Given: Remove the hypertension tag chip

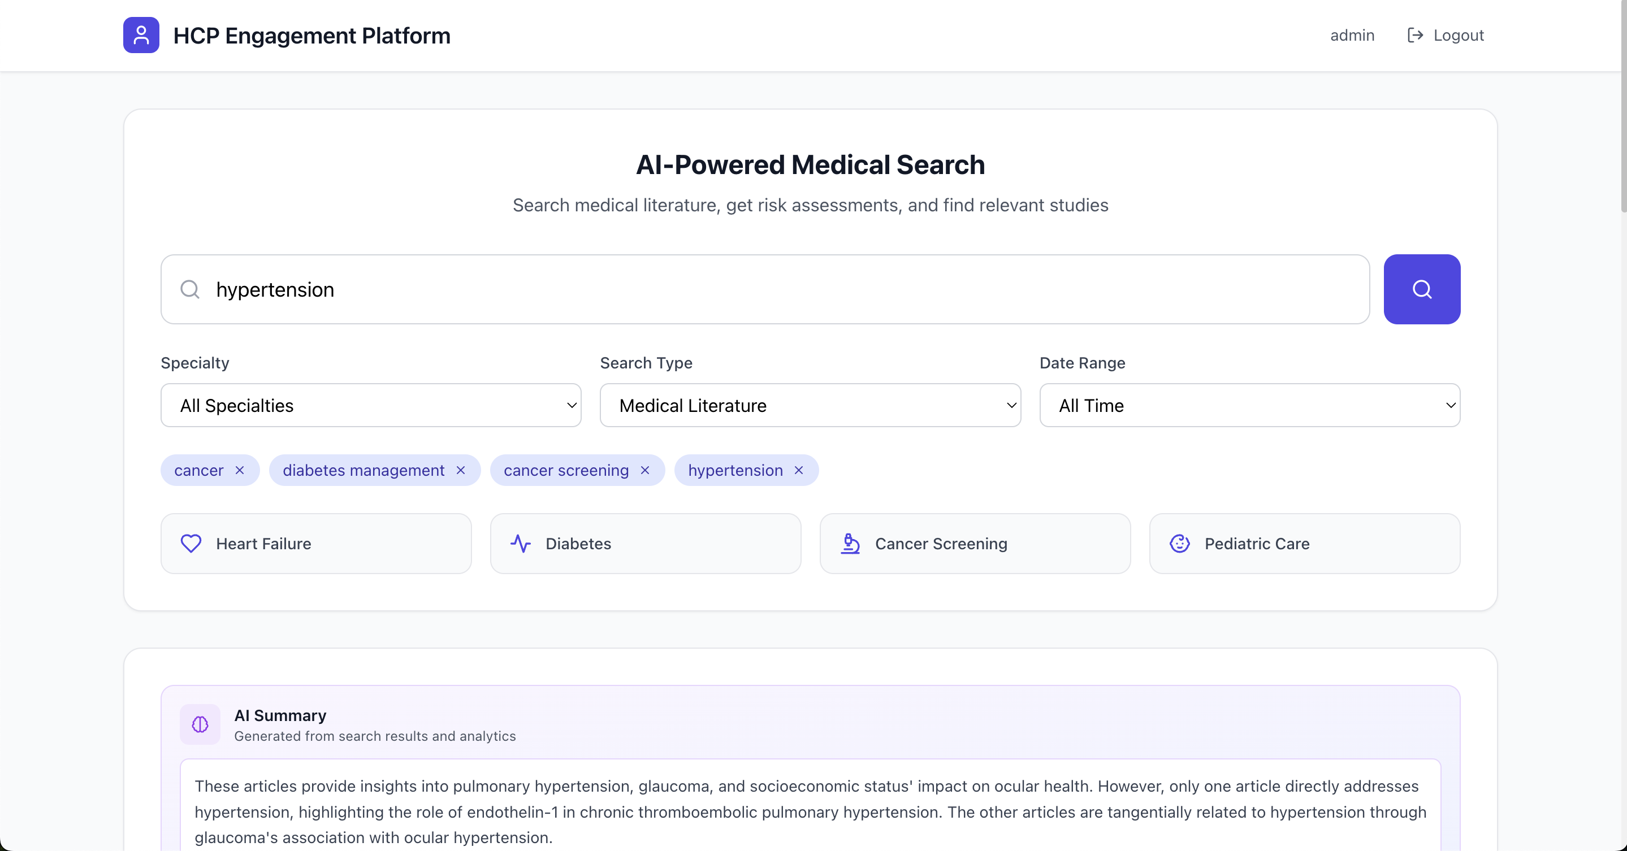Looking at the screenshot, I should [799, 470].
